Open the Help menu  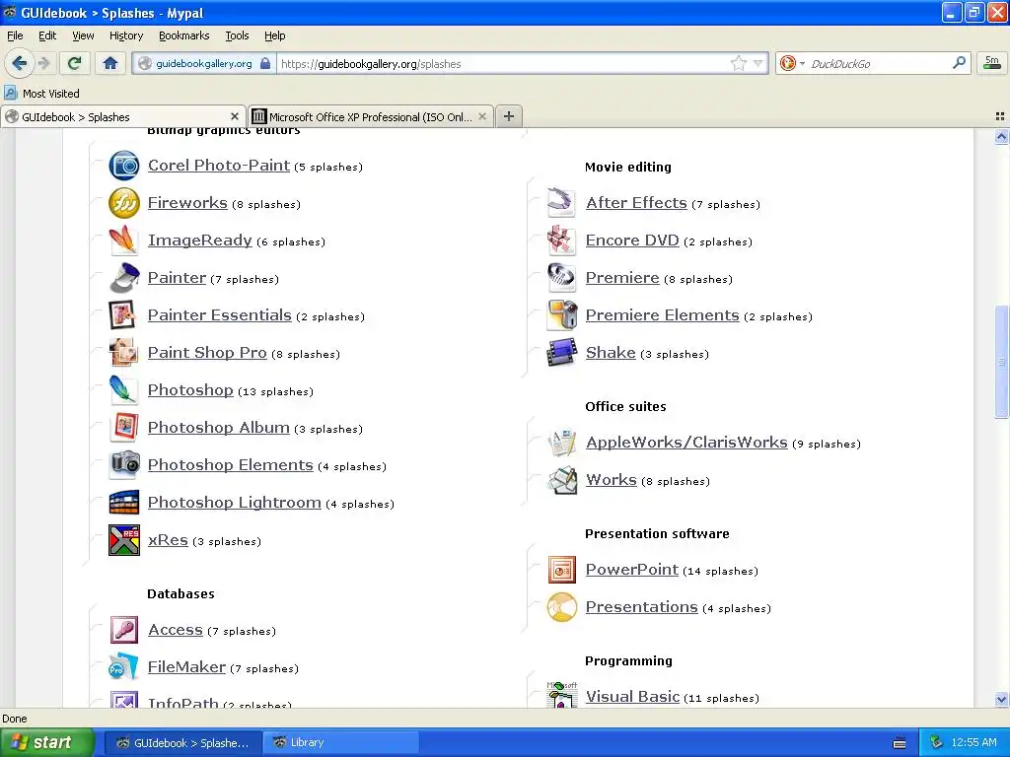pyautogui.click(x=275, y=35)
